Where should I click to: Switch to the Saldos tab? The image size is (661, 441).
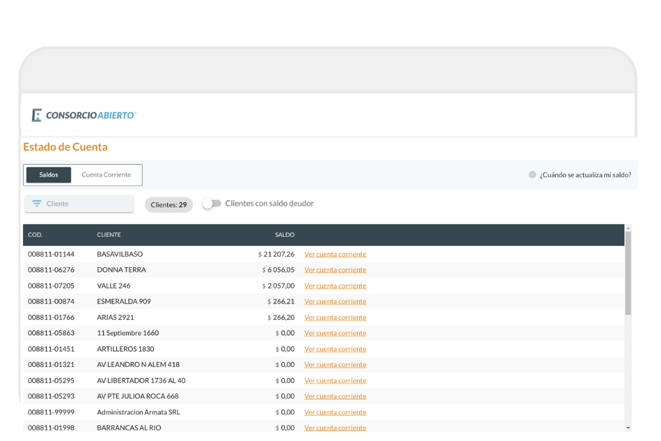[48, 175]
